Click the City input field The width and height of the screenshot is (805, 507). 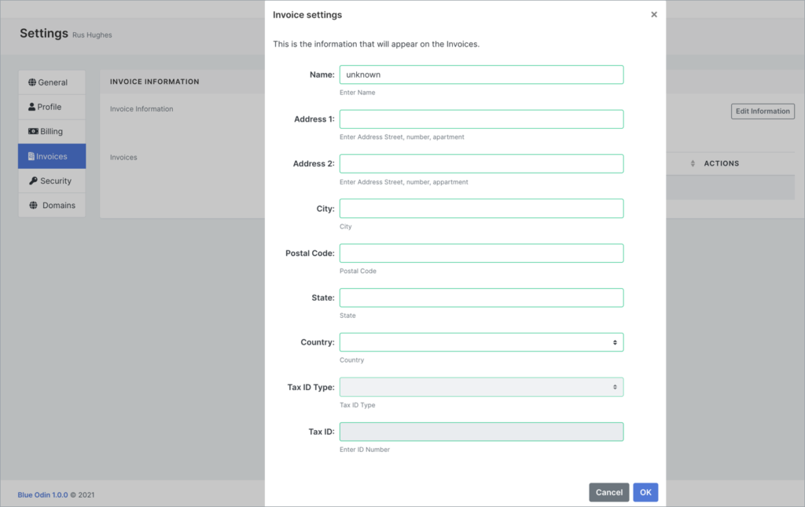point(481,209)
